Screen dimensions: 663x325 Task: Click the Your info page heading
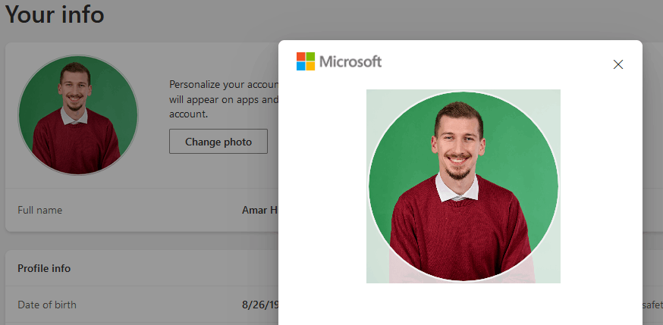click(x=54, y=14)
